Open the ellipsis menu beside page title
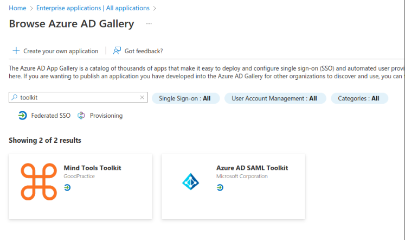The image size is (405, 240). coord(149,24)
